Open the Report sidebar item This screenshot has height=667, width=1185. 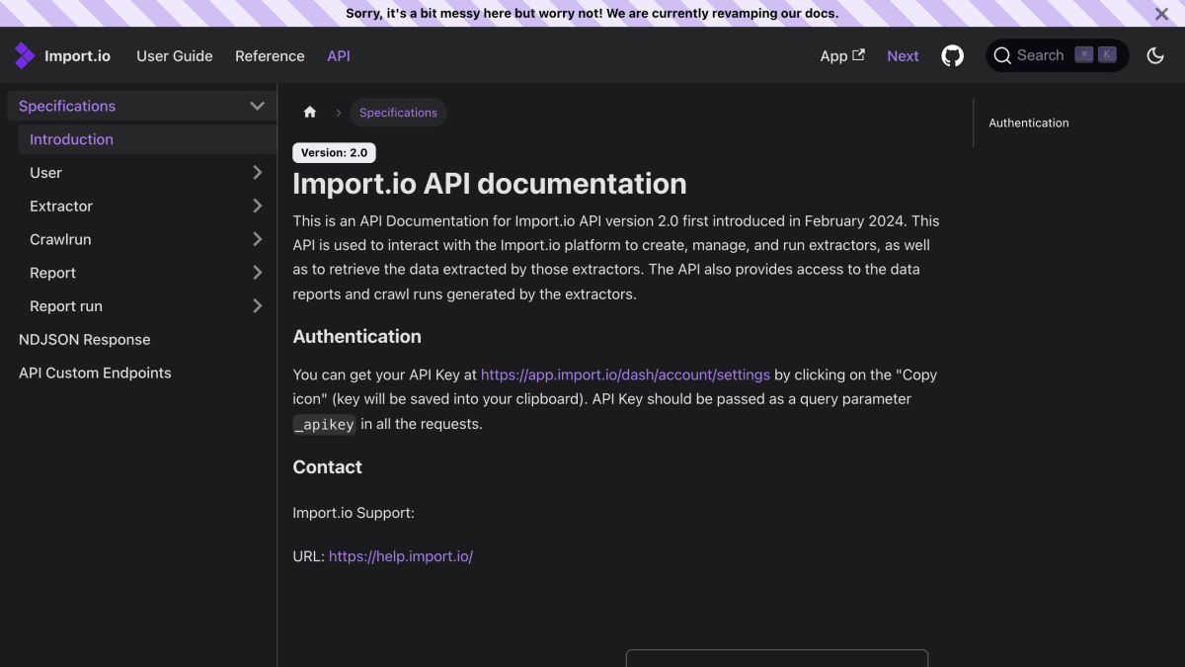tap(52, 273)
